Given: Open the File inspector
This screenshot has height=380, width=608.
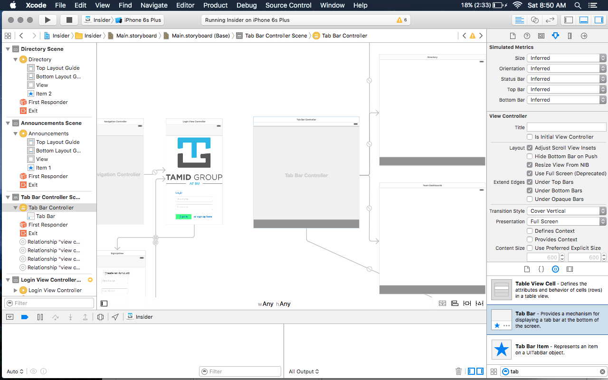Looking at the screenshot, I should pyautogui.click(x=513, y=36).
